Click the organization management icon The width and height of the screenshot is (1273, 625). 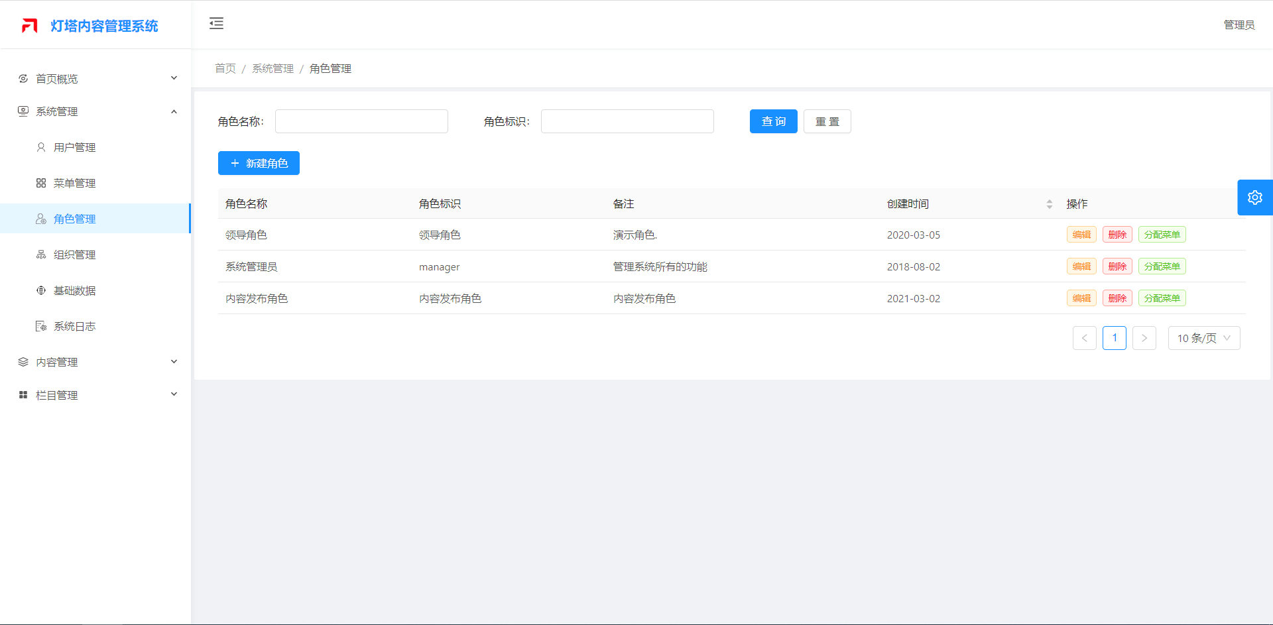tap(41, 255)
